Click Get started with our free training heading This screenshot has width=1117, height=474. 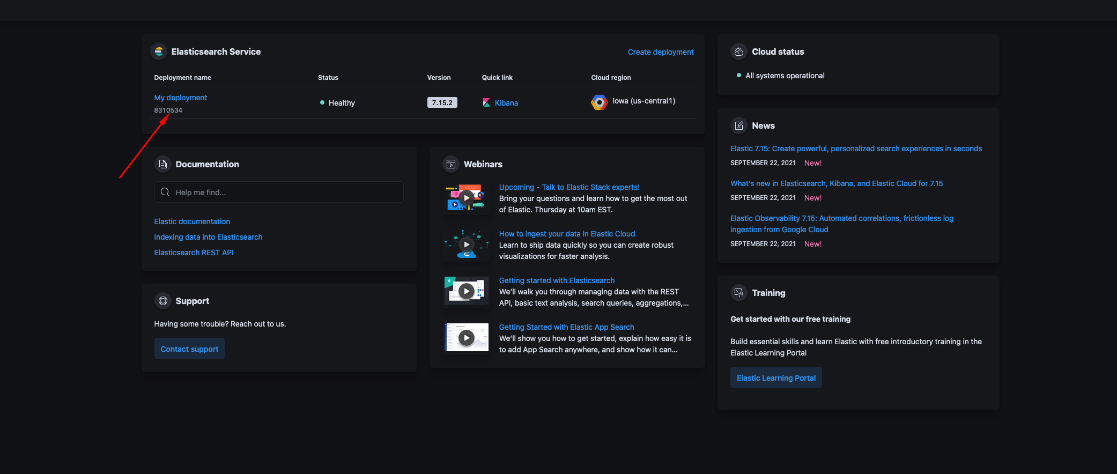click(x=790, y=319)
